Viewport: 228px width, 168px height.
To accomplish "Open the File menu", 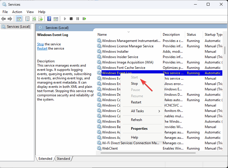I will coord(5,12).
